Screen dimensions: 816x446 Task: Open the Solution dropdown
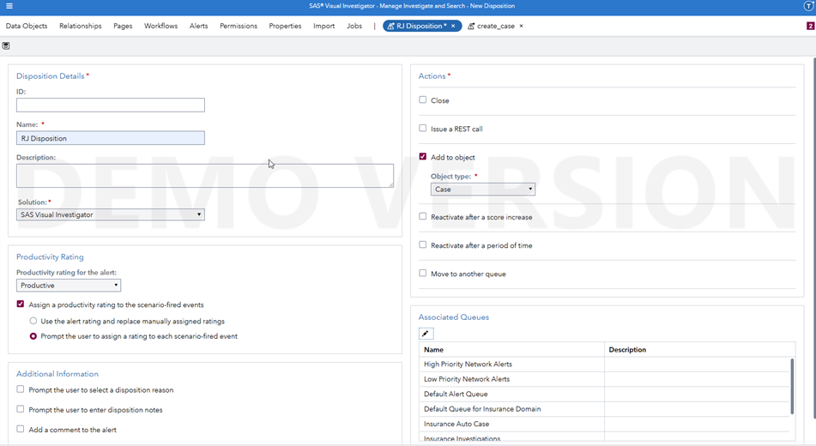[111, 214]
